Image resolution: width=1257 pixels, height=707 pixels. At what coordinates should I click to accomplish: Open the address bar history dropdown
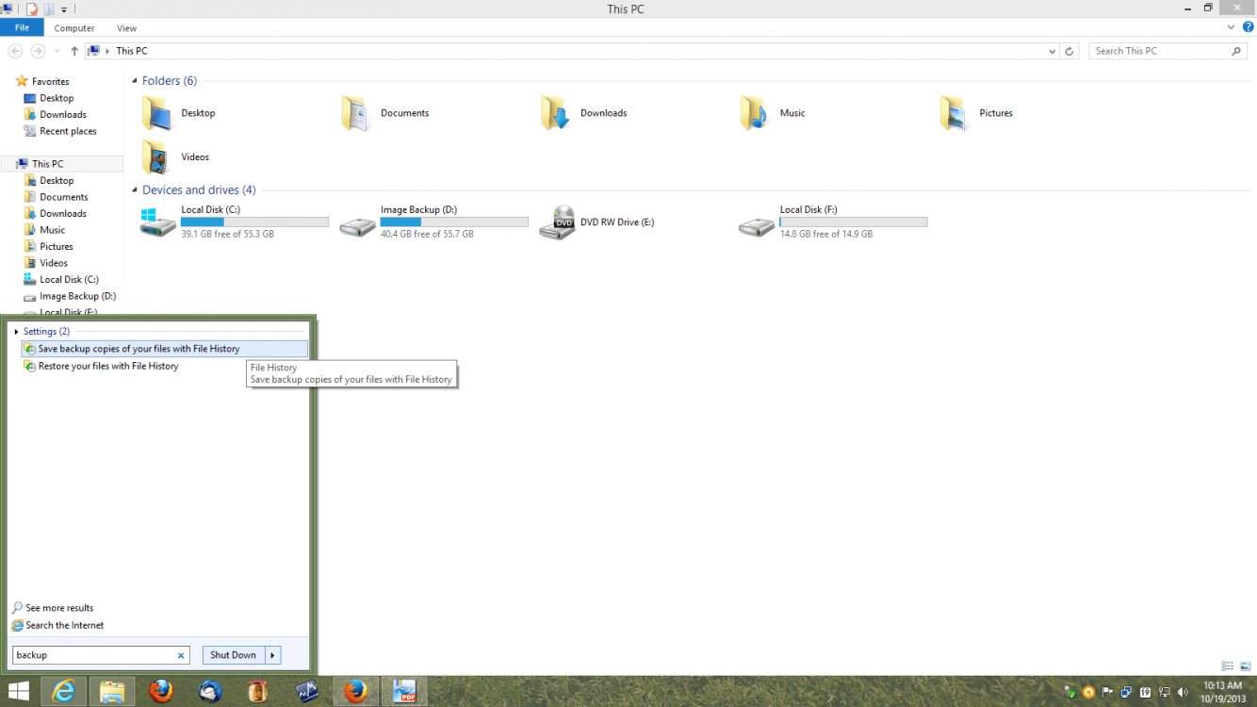[x=1053, y=51]
